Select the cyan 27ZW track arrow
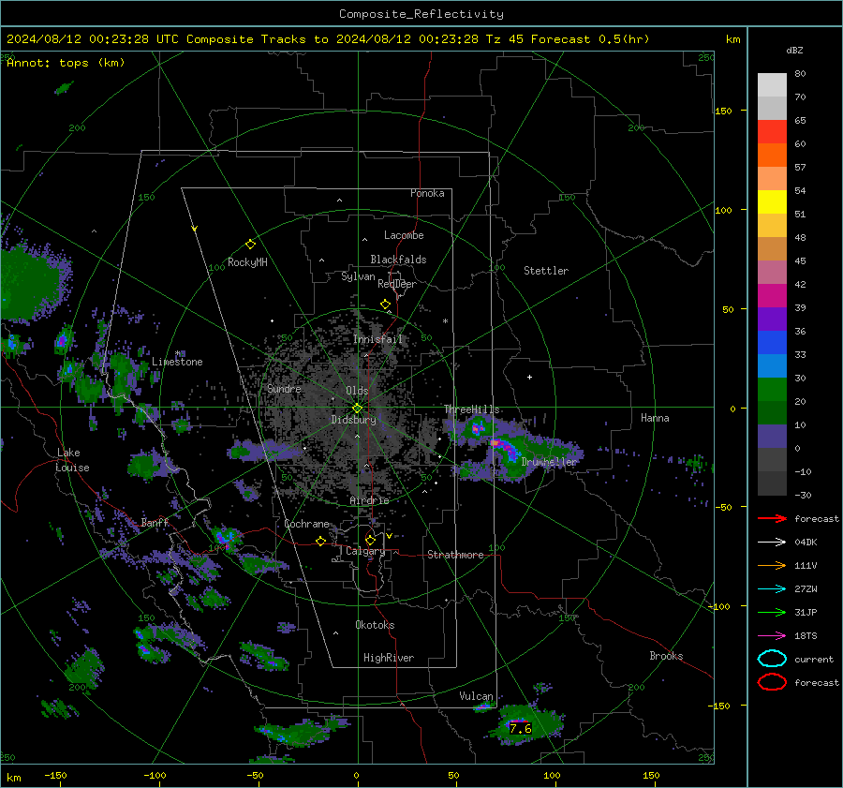Image resolution: width=843 pixels, height=788 pixels. click(x=772, y=589)
